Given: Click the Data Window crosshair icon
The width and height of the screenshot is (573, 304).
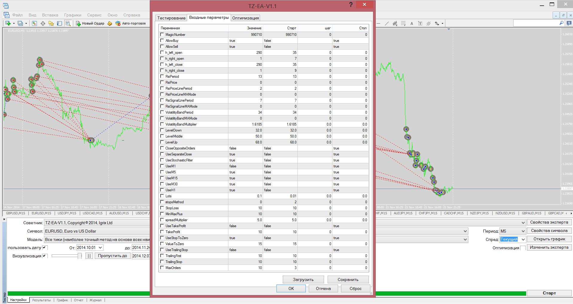Looking at the screenshot, I should 43,23.
